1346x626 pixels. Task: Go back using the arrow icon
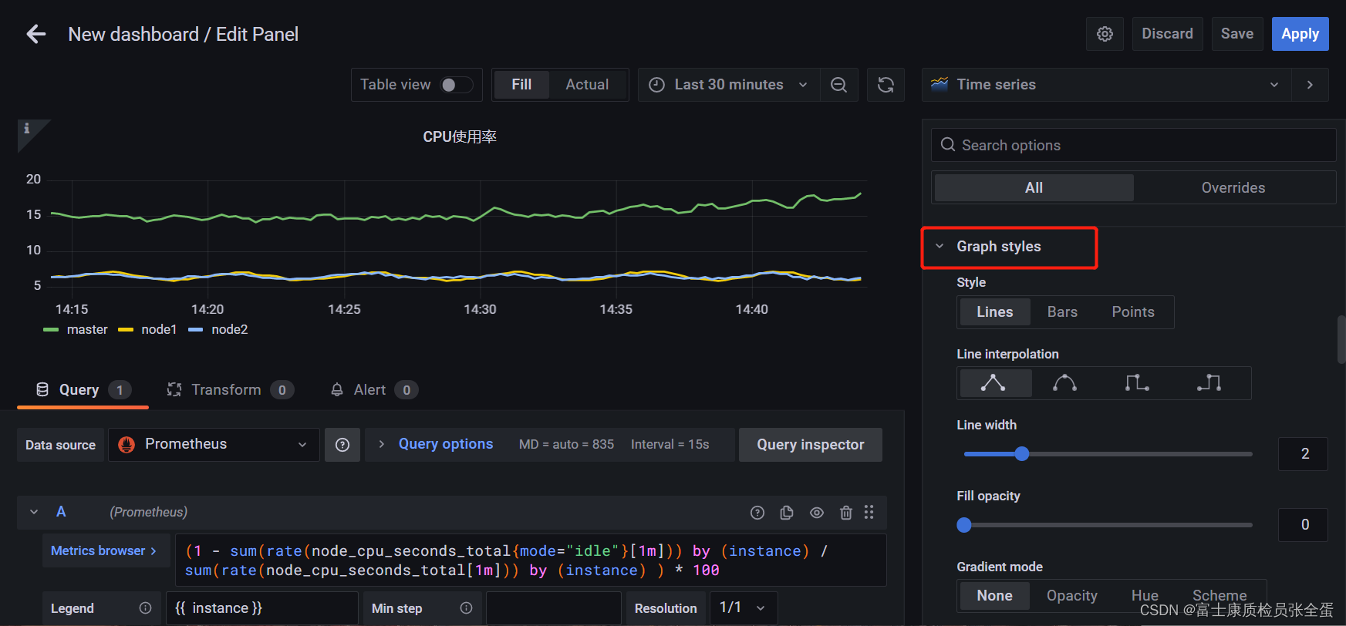pos(35,34)
